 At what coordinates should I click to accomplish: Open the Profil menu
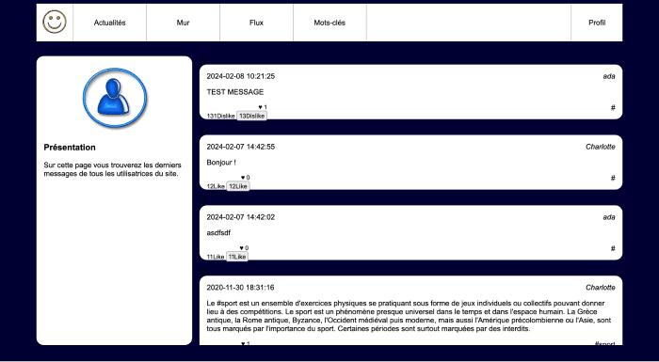[x=597, y=23]
